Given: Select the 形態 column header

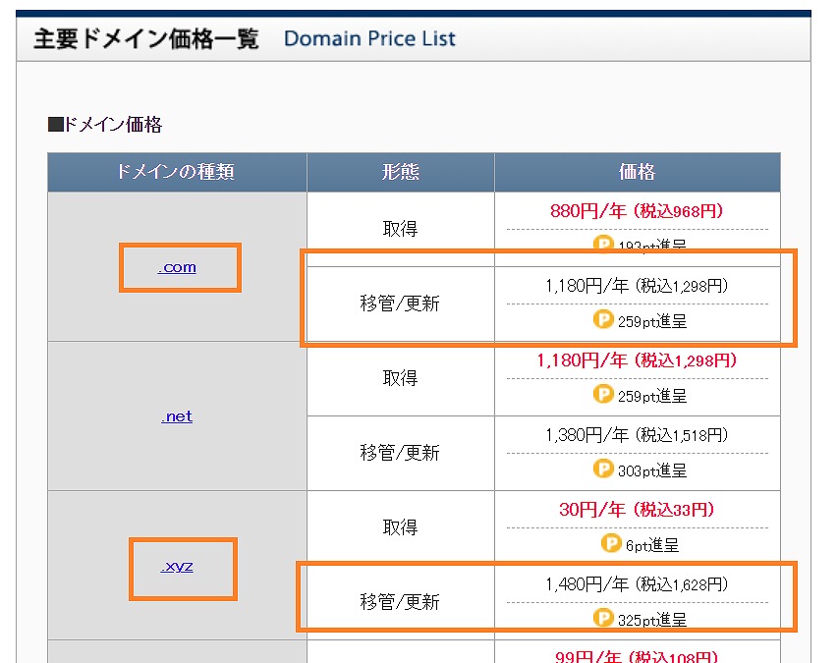Looking at the screenshot, I should coord(400,172).
